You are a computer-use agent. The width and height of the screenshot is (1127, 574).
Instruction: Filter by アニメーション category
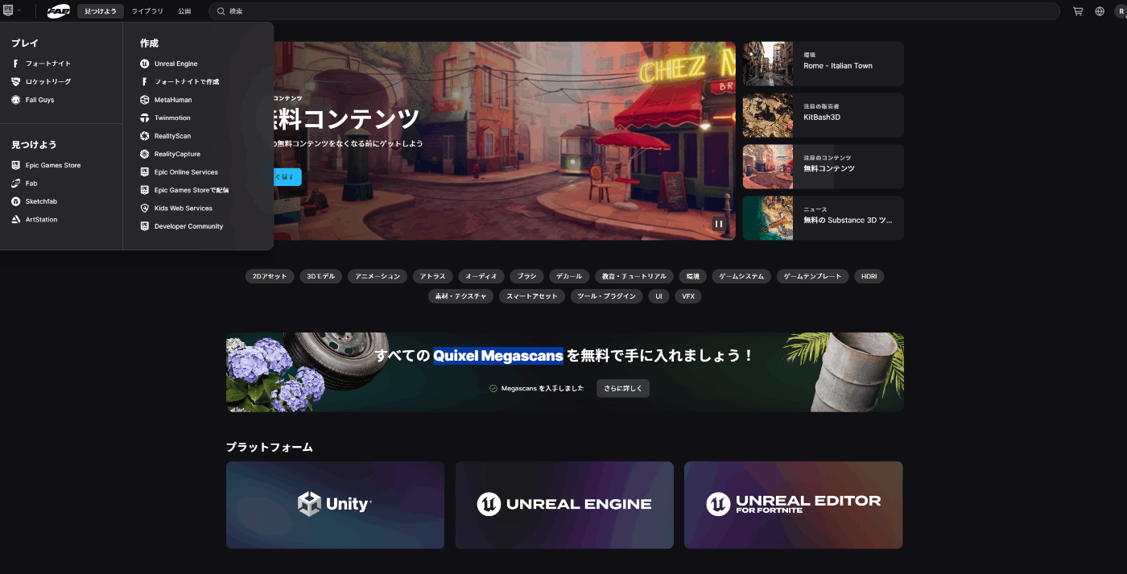[x=378, y=276]
